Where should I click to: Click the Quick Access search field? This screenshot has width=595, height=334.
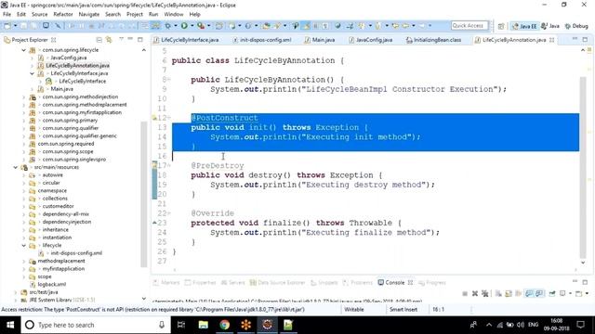pyautogui.click(x=469, y=26)
